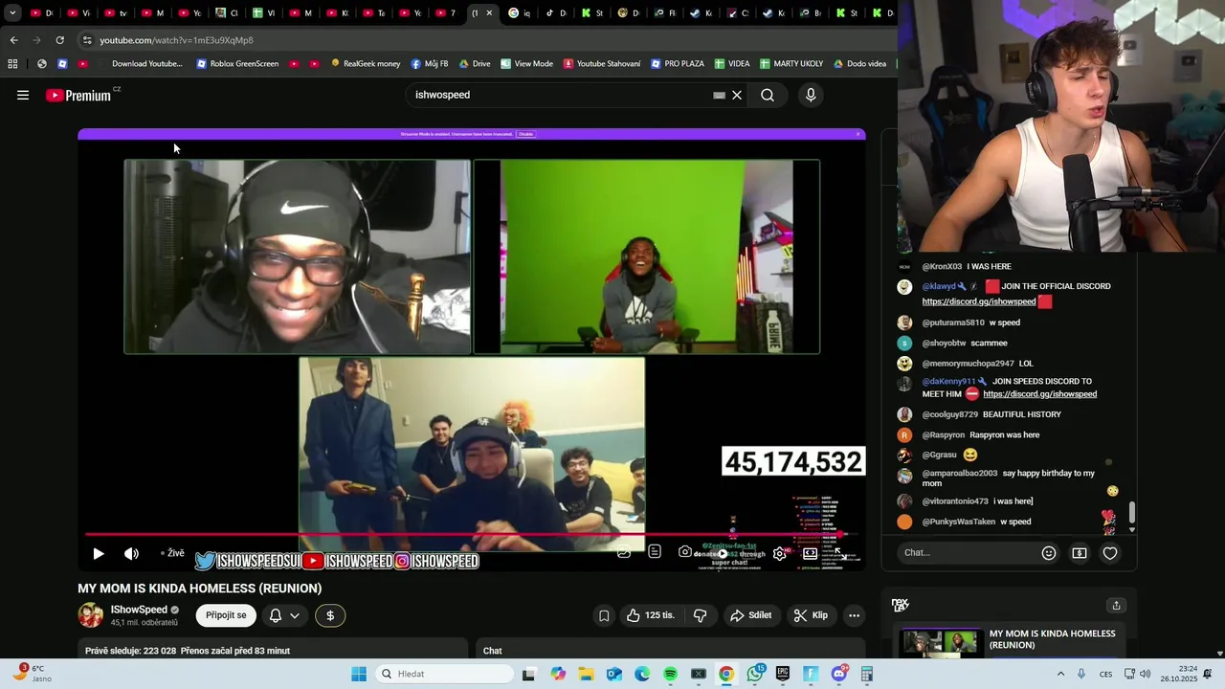Take a video screenshot with camera icon
The image size is (1225, 689).
[x=685, y=551]
